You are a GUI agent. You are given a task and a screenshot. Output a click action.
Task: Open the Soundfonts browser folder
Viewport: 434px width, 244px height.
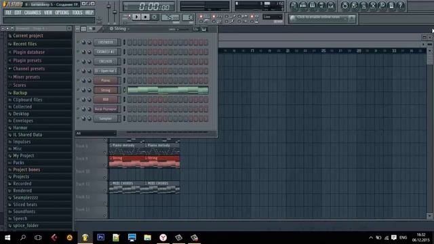[24, 211]
